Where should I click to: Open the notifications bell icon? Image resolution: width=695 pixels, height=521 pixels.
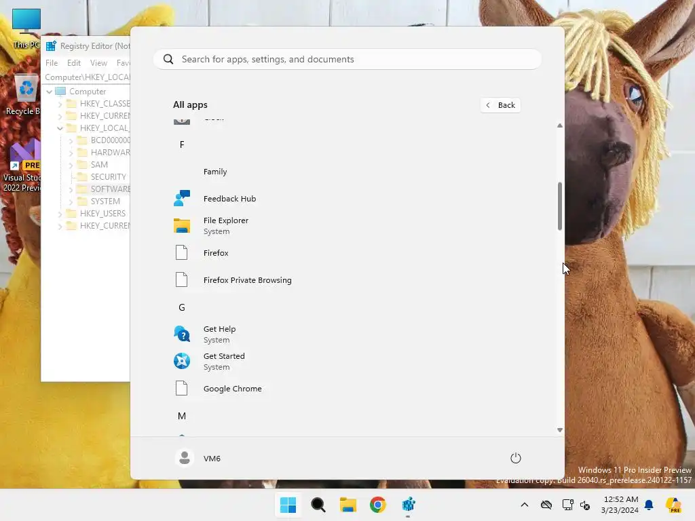[649, 505]
